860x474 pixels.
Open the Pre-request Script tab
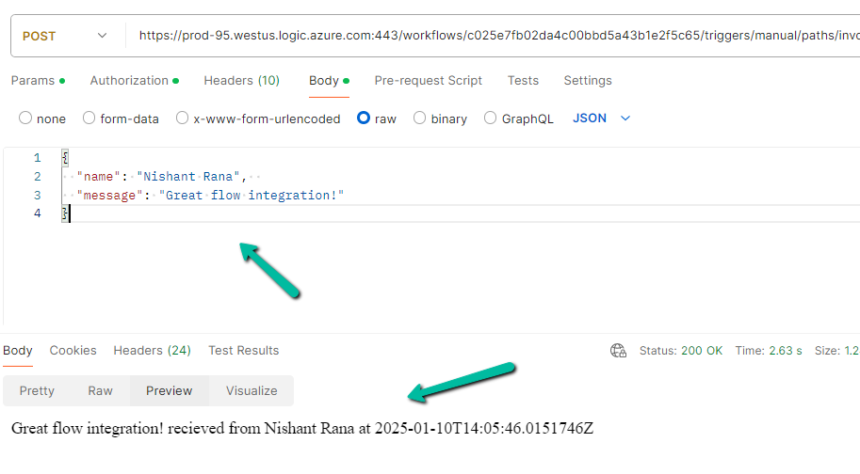point(428,81)
